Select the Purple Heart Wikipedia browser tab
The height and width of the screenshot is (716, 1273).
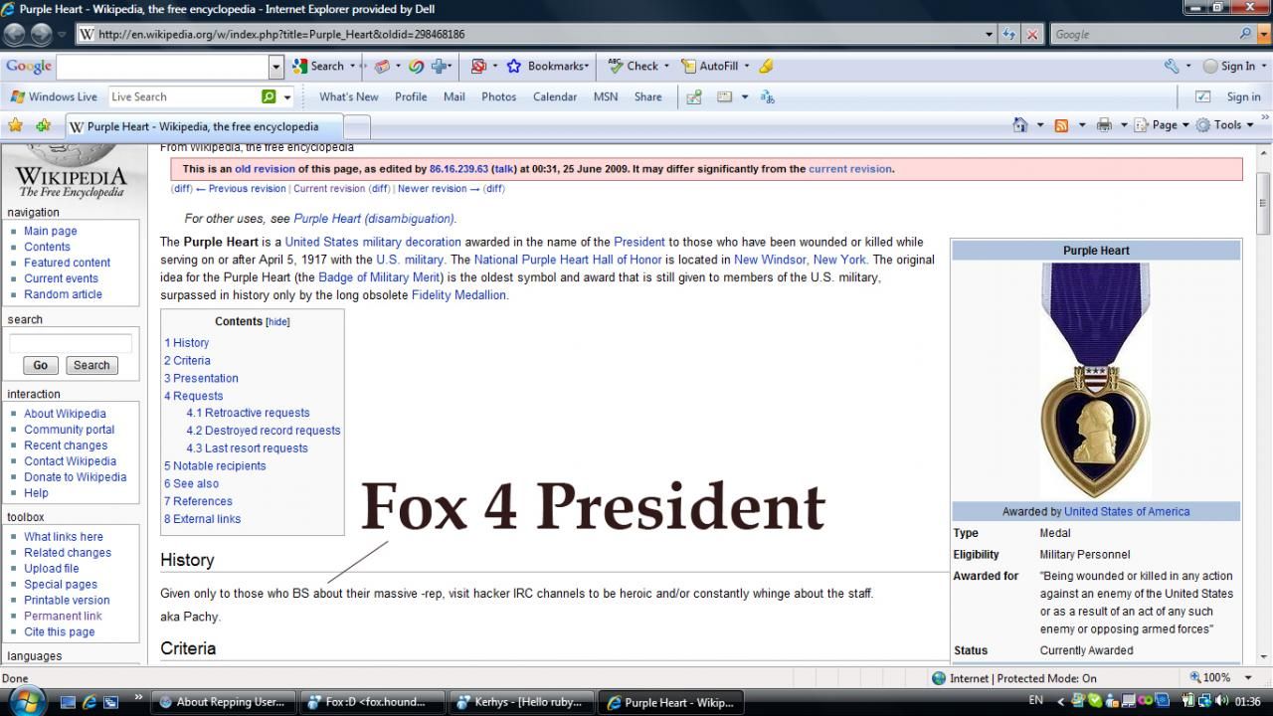coord(204,126)
